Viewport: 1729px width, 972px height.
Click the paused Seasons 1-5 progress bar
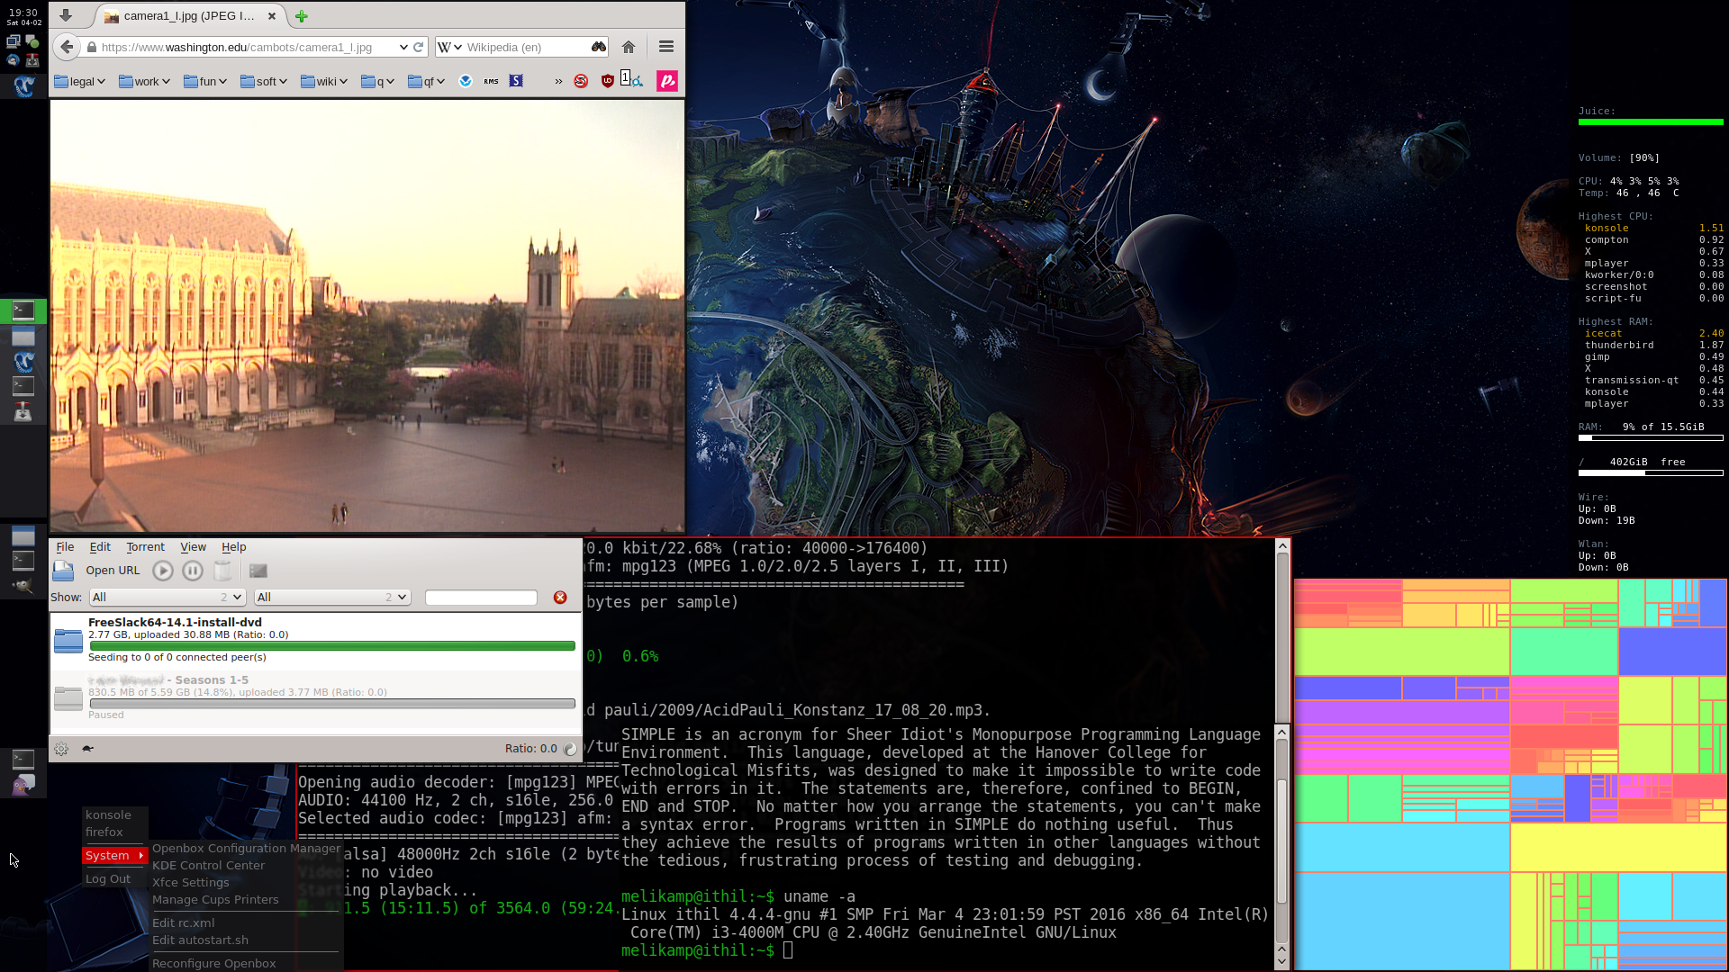click(332, 704)
